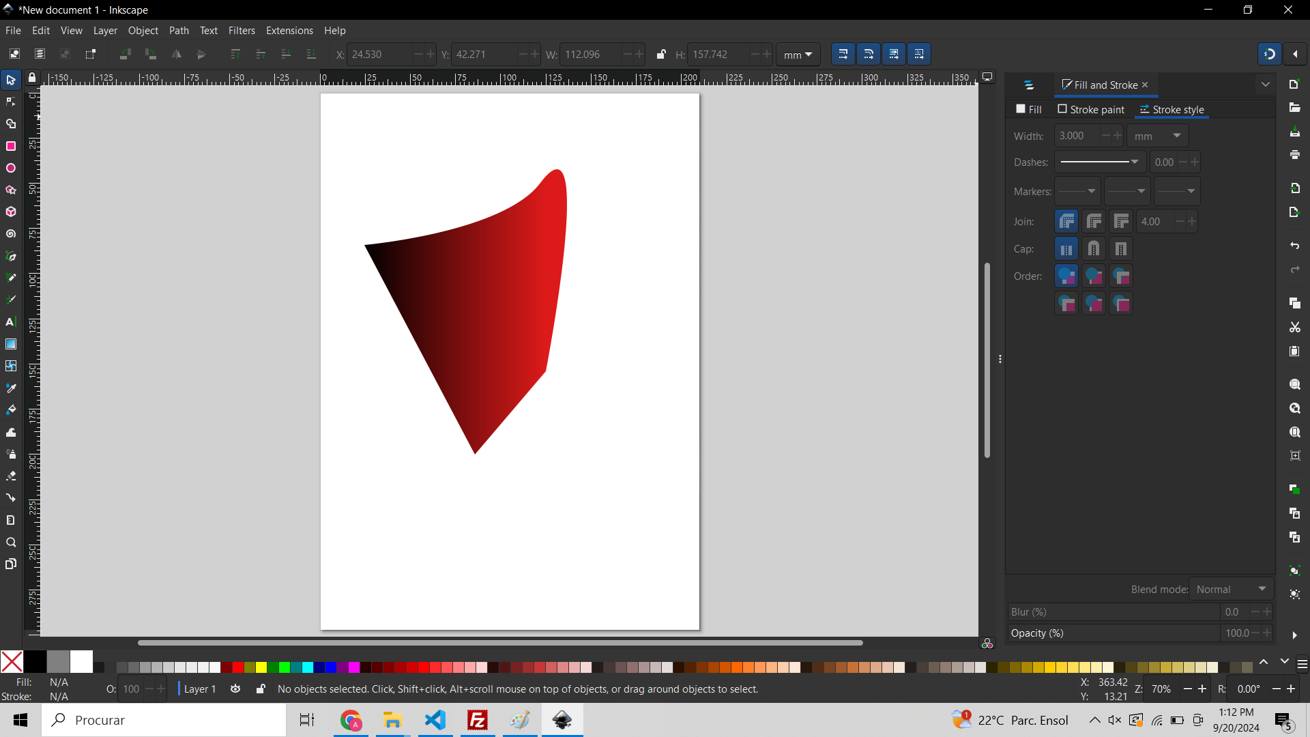Viewport: 1310px width, 737px height.
Task: Select the Ellipse tool
Action: [11, 168]
